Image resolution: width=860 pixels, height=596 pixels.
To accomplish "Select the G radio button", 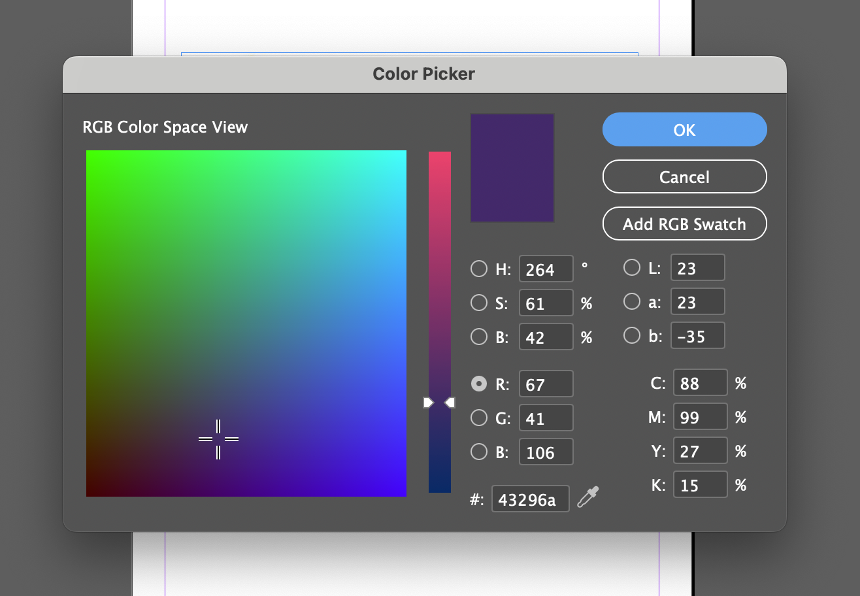I will [x=478, y=418].
